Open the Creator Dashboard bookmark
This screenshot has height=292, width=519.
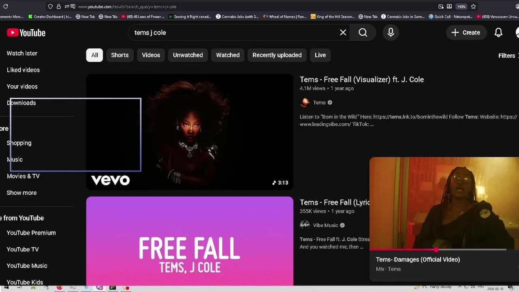[x=50, y=17]
